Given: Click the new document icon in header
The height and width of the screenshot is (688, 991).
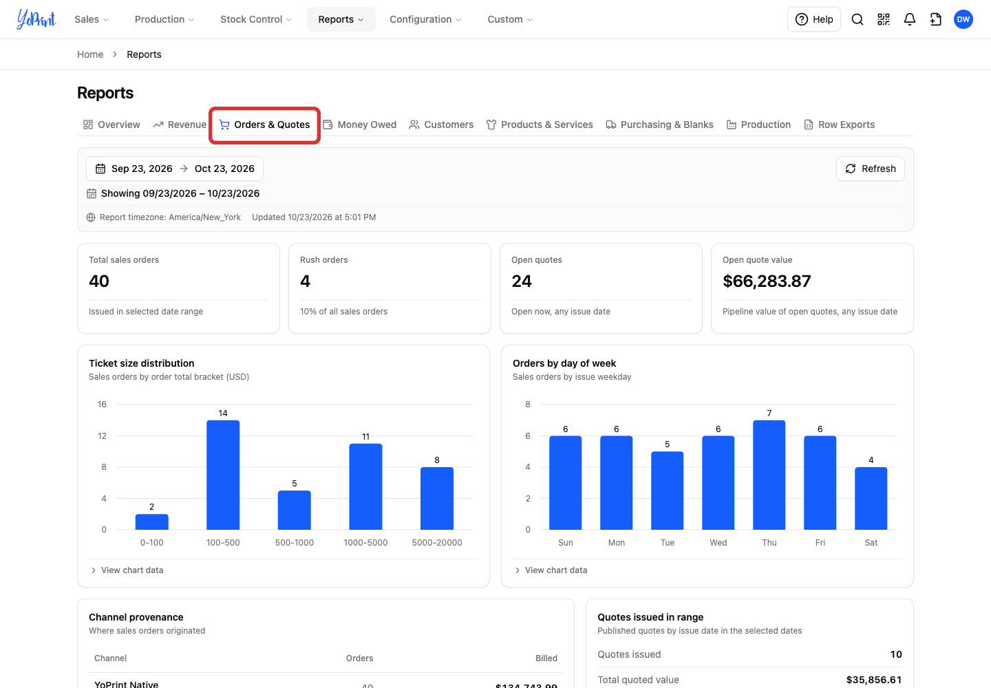Looking at the screenshot, I should (936, 19).
